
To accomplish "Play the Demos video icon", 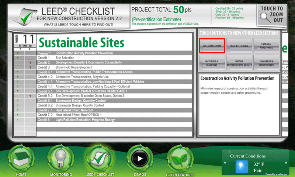I will 140,159.
